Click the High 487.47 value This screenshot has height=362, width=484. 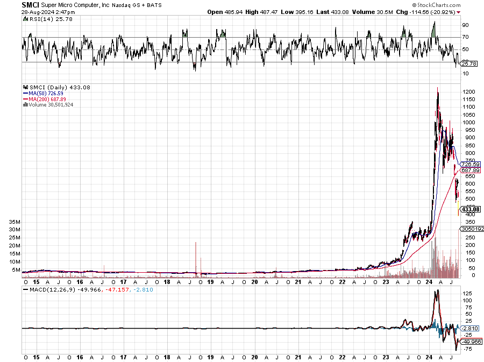261,12
